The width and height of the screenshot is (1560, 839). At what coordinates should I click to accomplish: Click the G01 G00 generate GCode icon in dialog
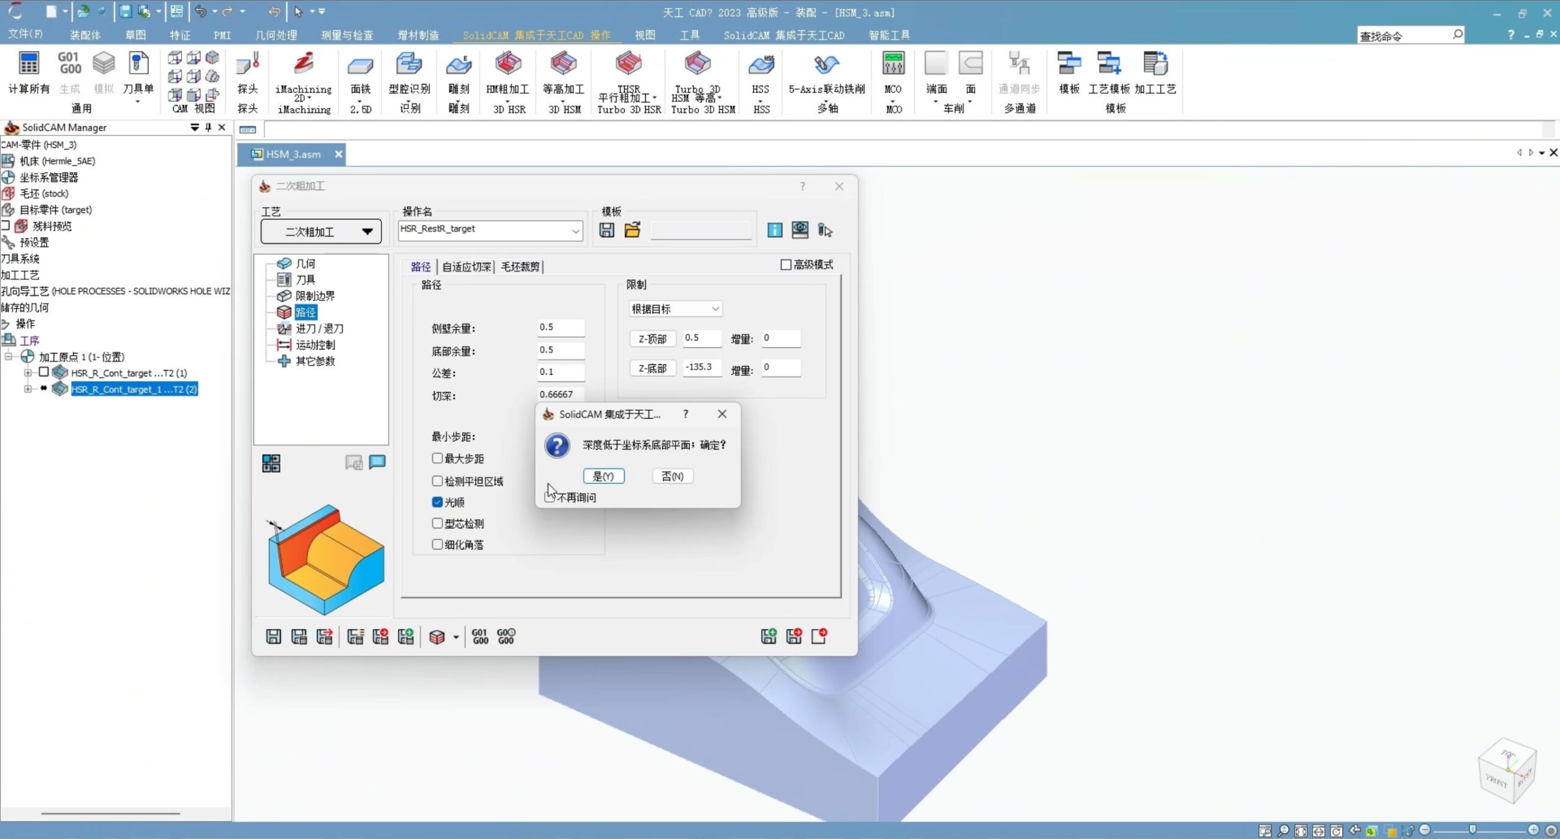click(480, 637)
